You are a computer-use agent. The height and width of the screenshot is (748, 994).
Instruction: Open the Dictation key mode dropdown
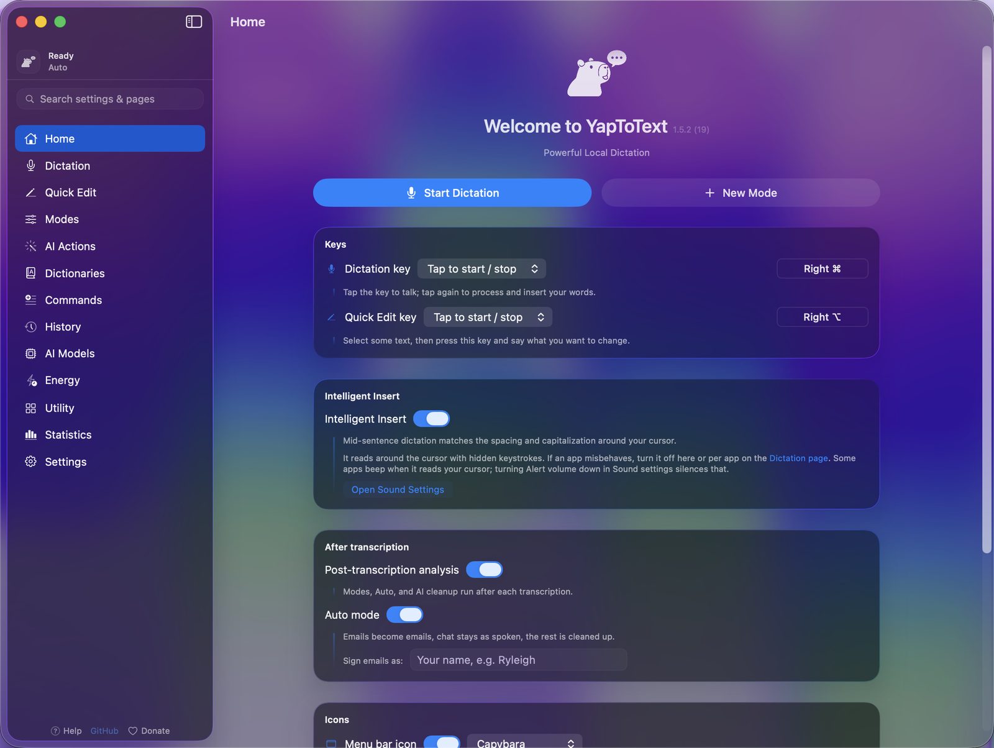[481, 269]
